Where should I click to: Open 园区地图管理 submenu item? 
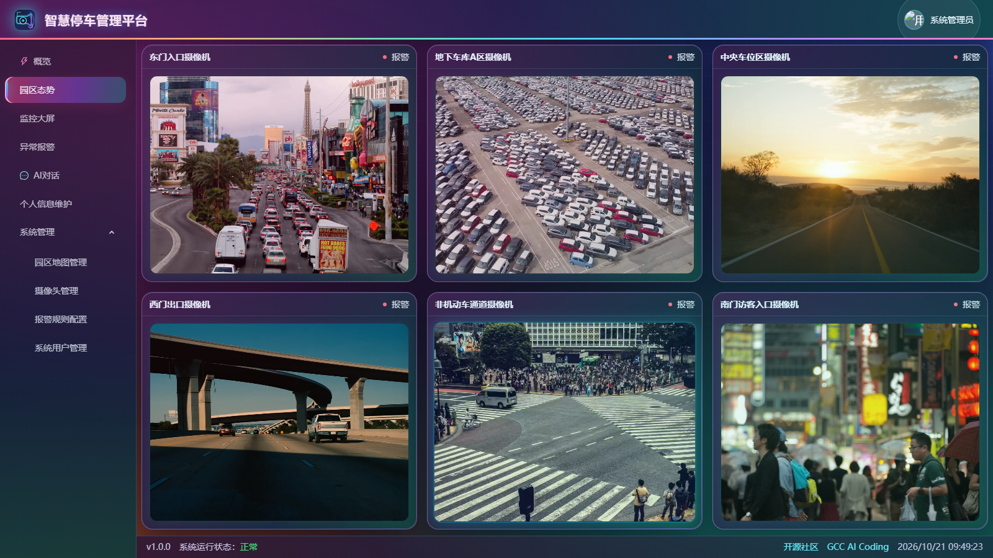[66, 262]
